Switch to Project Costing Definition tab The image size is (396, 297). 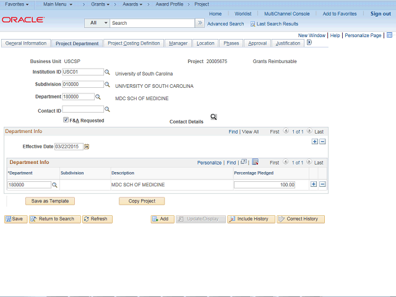point(134,43)
